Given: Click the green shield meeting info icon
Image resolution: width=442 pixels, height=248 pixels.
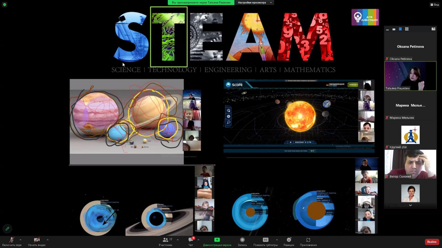Looking at the screenshot, I should click(4, 4).
